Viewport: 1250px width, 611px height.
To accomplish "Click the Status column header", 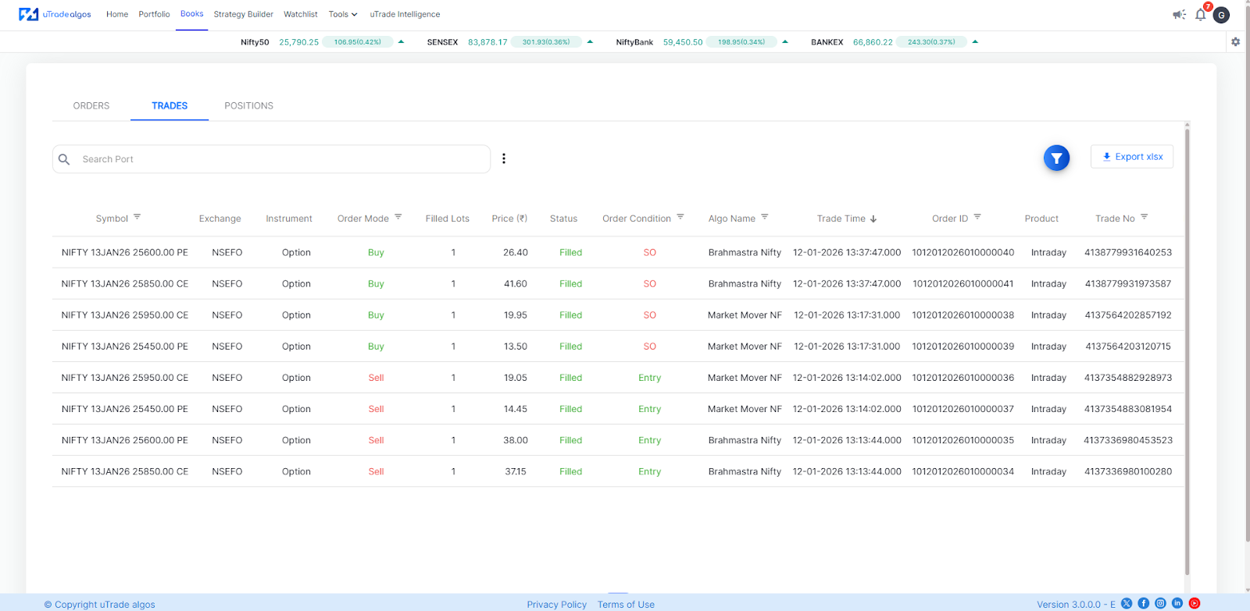I will 563,218.
